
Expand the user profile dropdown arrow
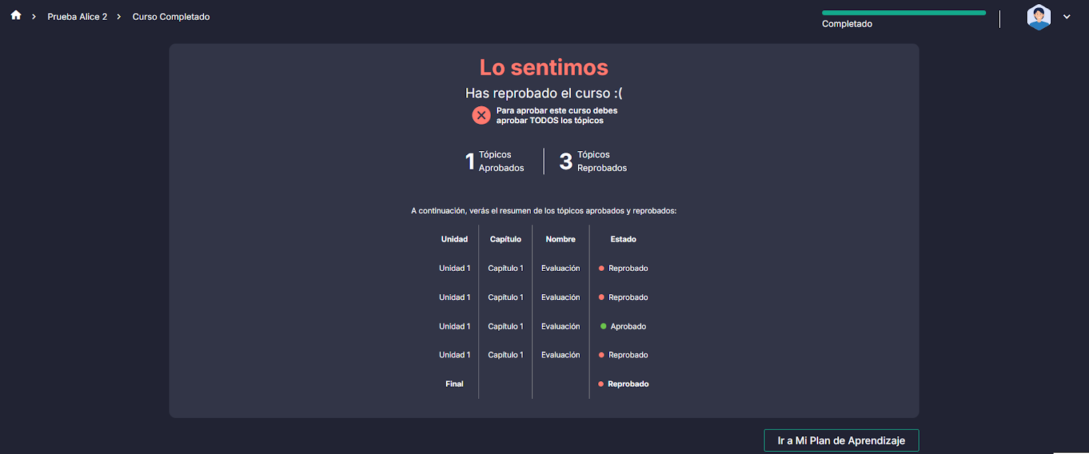click(x=1067, y=17)
